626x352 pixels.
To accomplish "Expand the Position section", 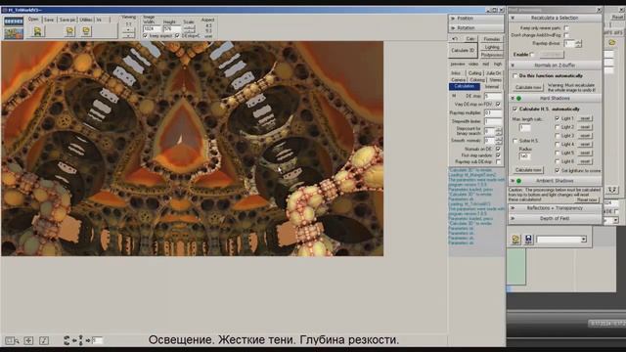I will click(475, 19).
